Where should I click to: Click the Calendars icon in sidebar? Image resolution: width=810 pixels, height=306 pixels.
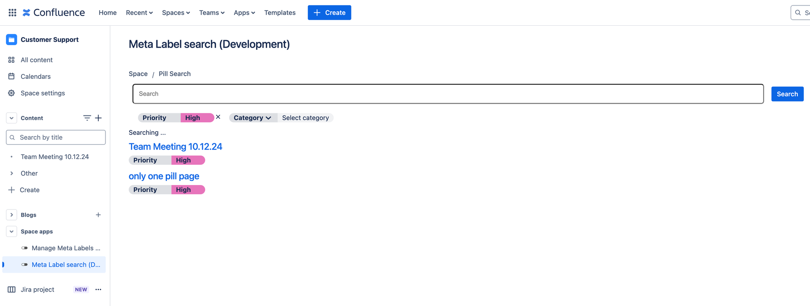(x=11, y=76)
